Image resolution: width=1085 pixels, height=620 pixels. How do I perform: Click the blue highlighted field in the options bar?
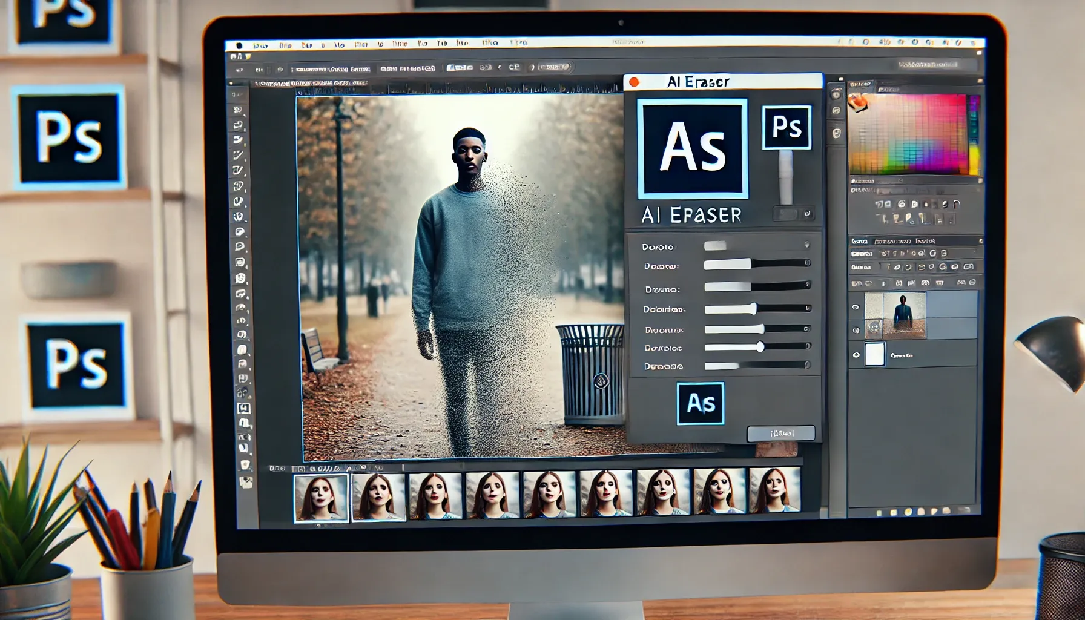[x=460, y=68]
